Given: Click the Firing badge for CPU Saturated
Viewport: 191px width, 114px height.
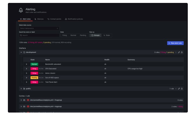Looking at the screenshot, I should tap(34, 69).
